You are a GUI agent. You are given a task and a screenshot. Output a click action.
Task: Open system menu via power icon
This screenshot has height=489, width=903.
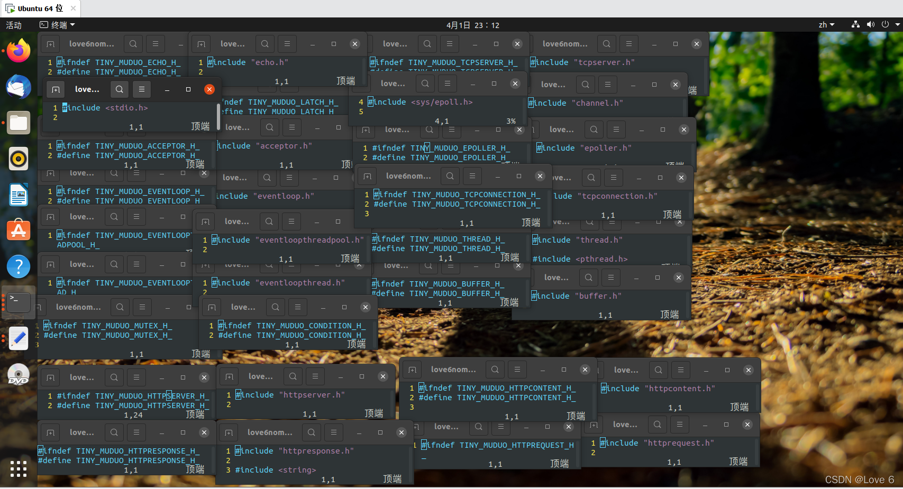(x=885, y=24)
